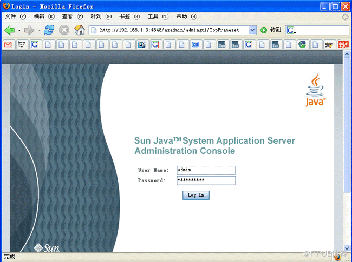The image size is (352, 262).
Task: Click the green Go button 转到
Action: (271, 30)
